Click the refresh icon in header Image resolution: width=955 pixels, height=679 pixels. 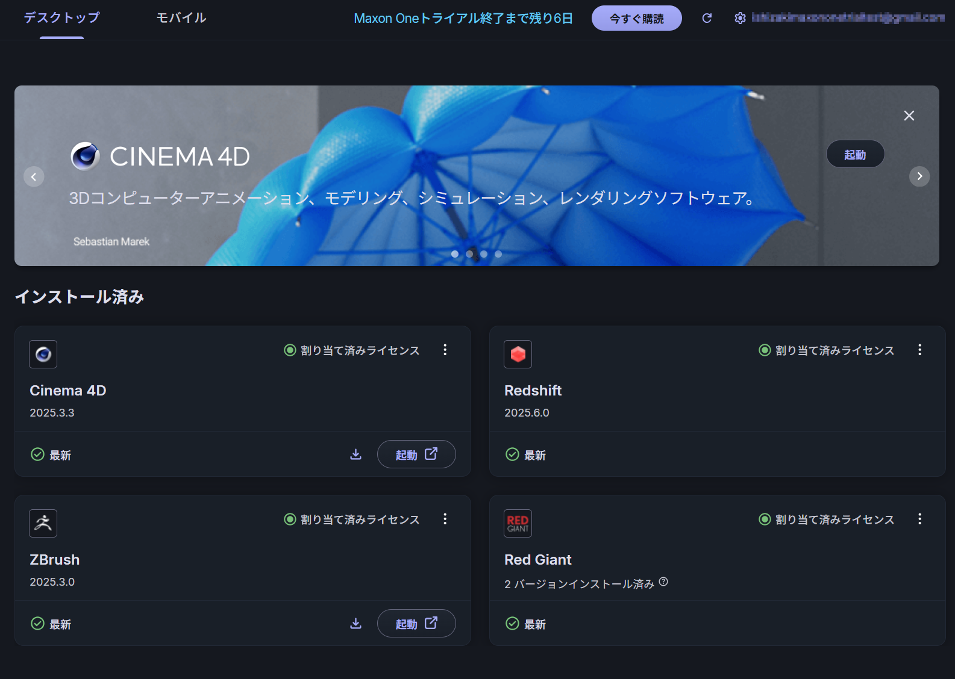707,18
